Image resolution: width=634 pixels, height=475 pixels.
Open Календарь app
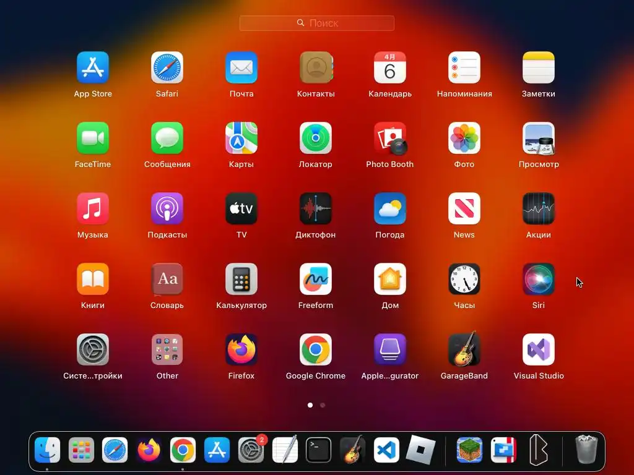coord(390,67)
